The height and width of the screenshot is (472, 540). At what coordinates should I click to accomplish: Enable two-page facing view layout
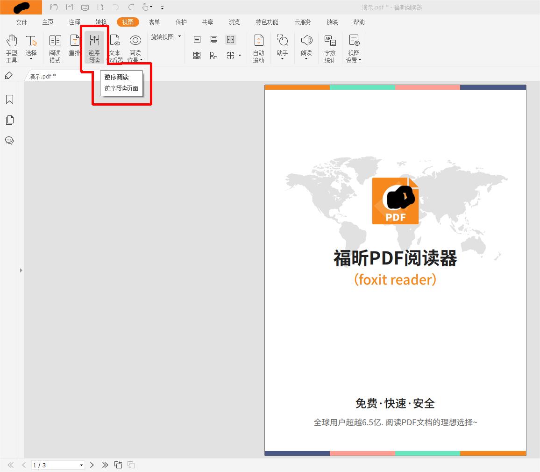tap(230, 39)
